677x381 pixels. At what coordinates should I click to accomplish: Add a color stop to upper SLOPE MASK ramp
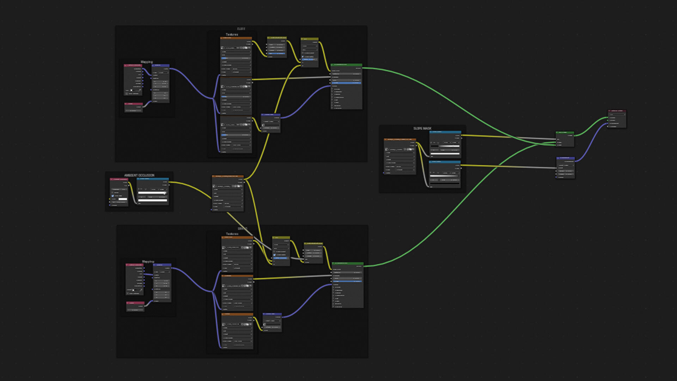pyautogui.click(x=431, y=143)
